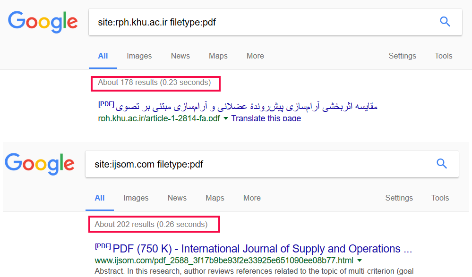Select the All tab in the rph.khu.ac.ir search
The width and height of the screenshot is (472, 277).
pyautogui.click(x=103, y=56)
